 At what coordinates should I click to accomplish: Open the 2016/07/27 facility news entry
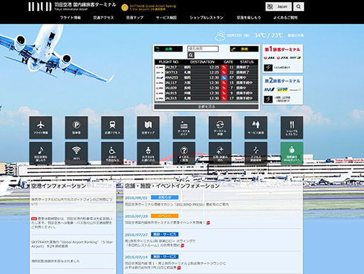click(160, 243)
